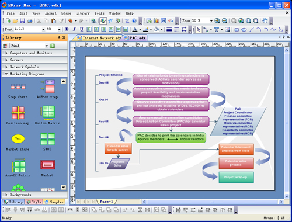Switch to the Samples panel tab
This screenshot has height=222, width=292.
[54, 202]
